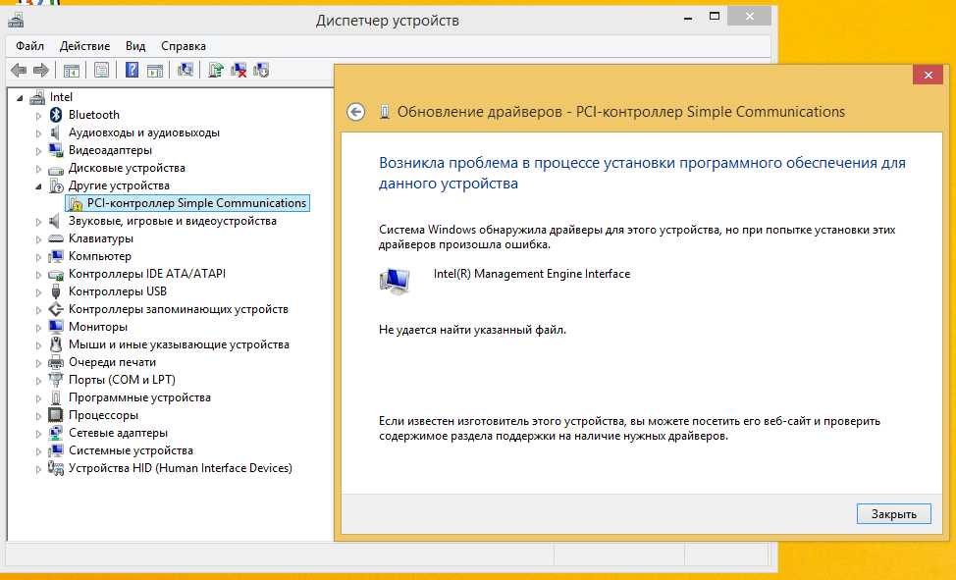
Task: Expand the Системные устройства node
Action: [x=38, y=451]
